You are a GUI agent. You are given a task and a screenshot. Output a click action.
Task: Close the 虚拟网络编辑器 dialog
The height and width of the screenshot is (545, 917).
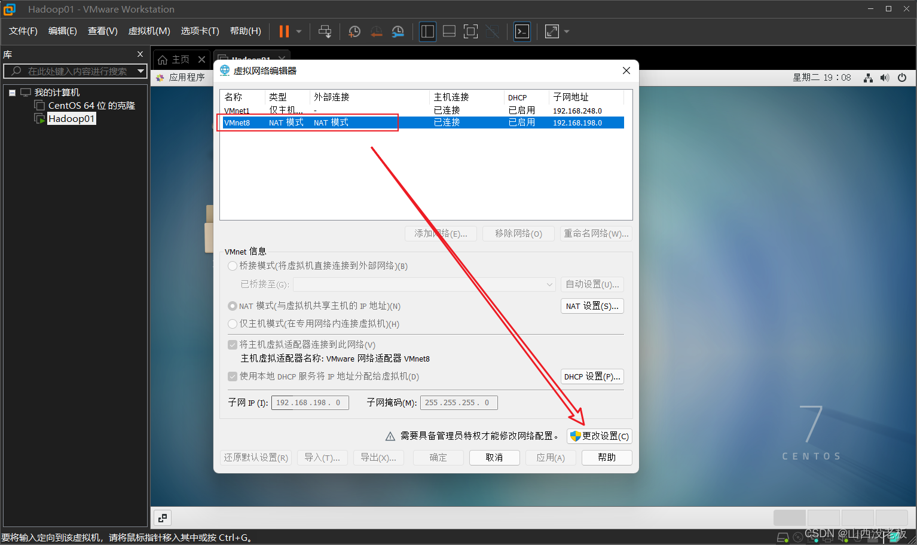coord(626,71)
